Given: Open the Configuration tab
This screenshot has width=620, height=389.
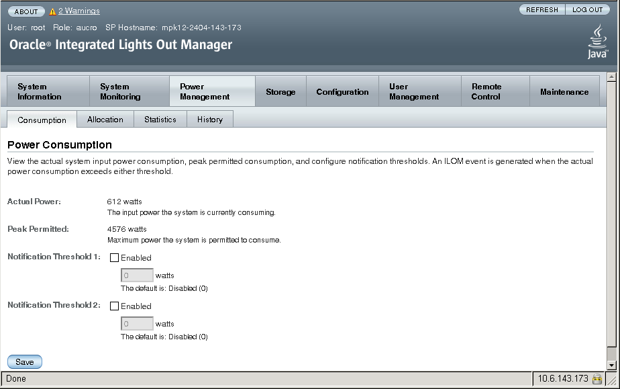Looking at the screenshot, I should point(342,91).
